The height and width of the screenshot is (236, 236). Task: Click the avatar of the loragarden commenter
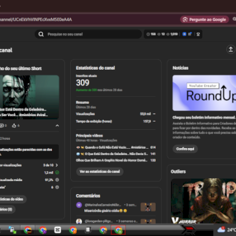pos(79,221)
